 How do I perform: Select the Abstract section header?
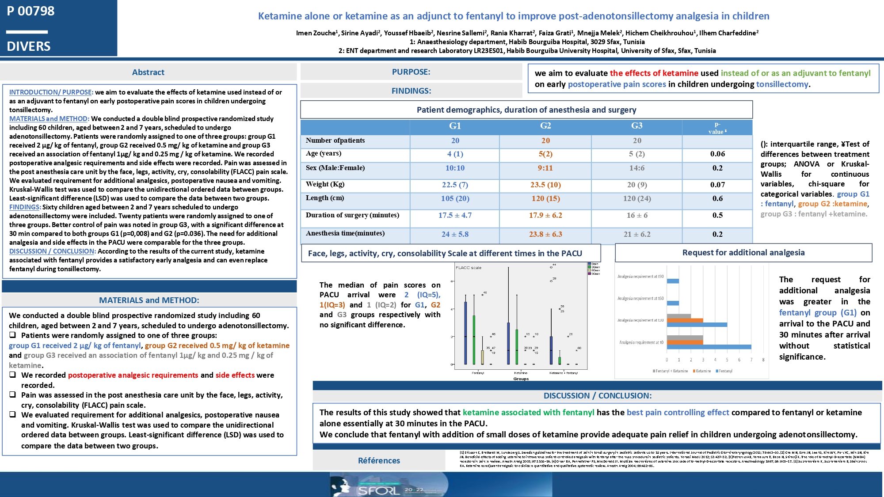click(148, 72)
